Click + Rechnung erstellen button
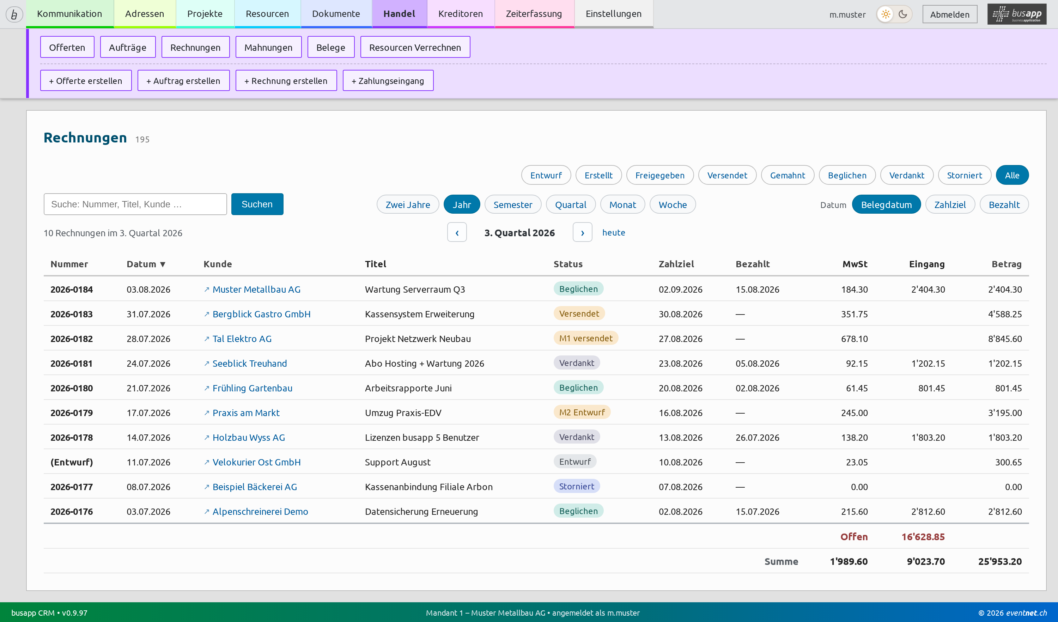The height and width of the screenshot is (622, 1058). [x=286, y=81]
